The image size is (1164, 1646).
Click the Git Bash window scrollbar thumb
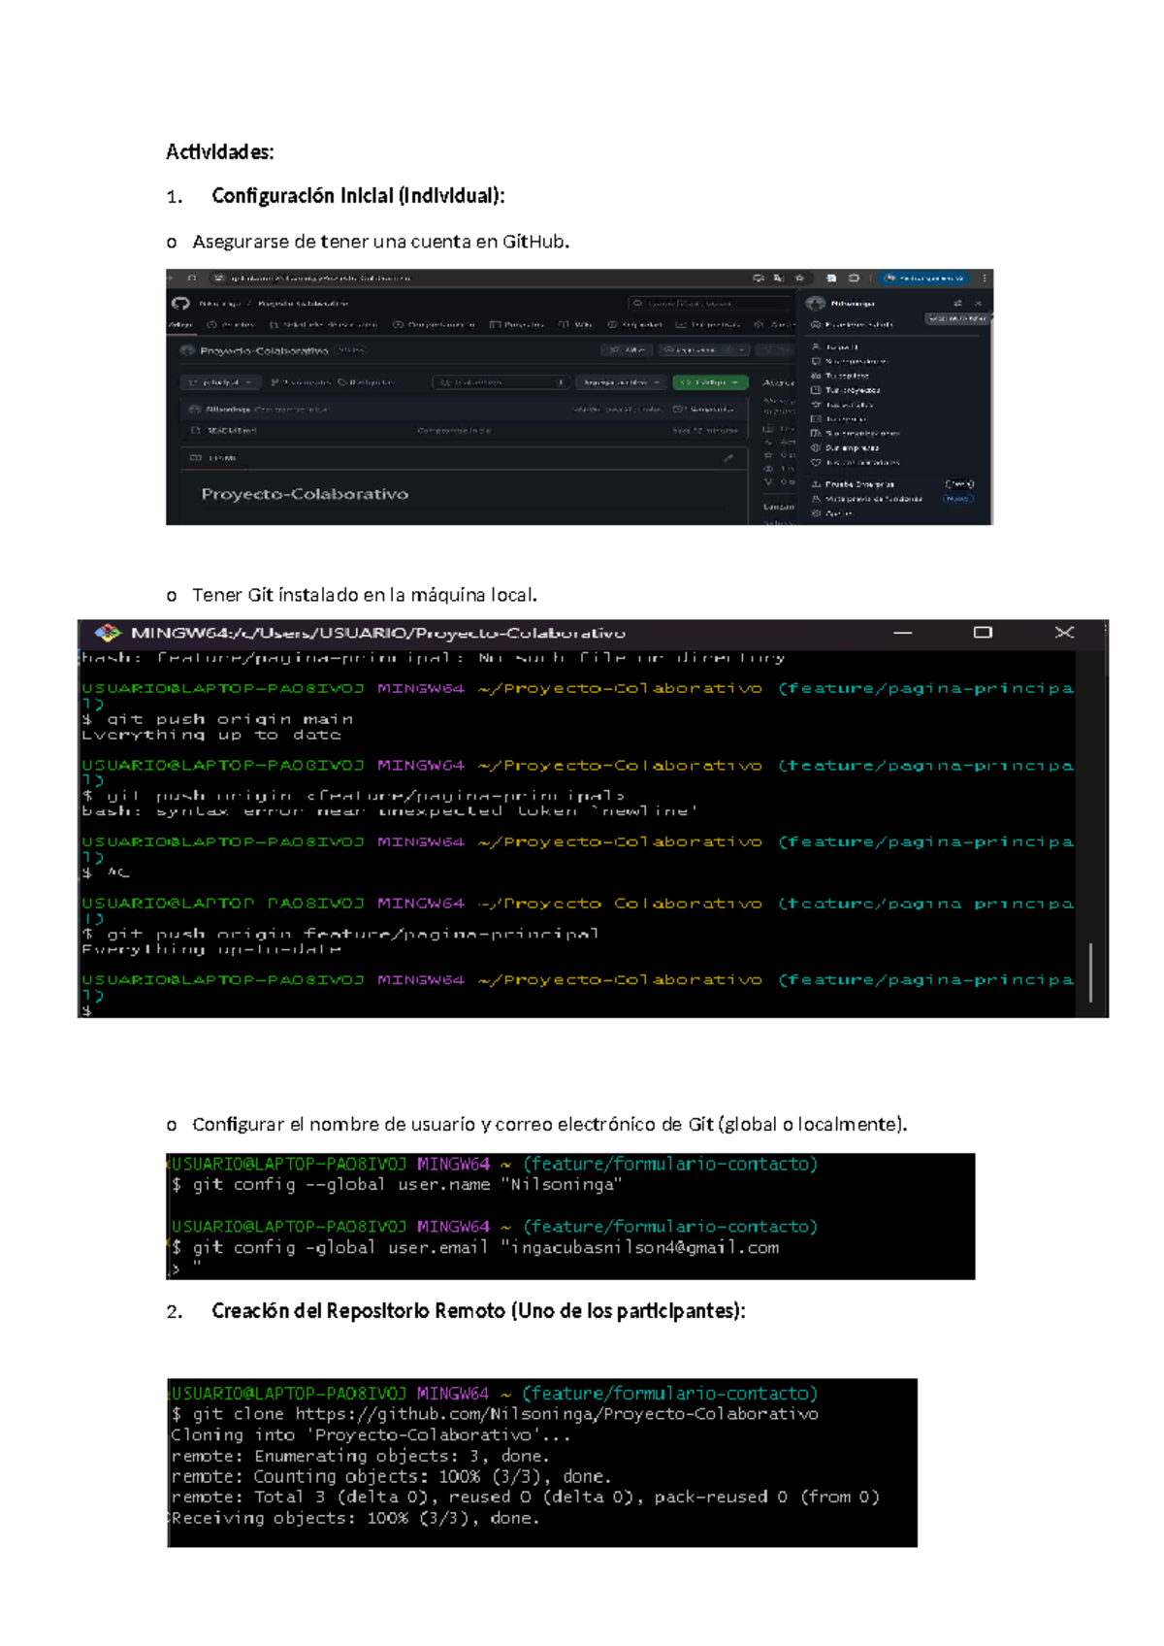(1090, 971)
